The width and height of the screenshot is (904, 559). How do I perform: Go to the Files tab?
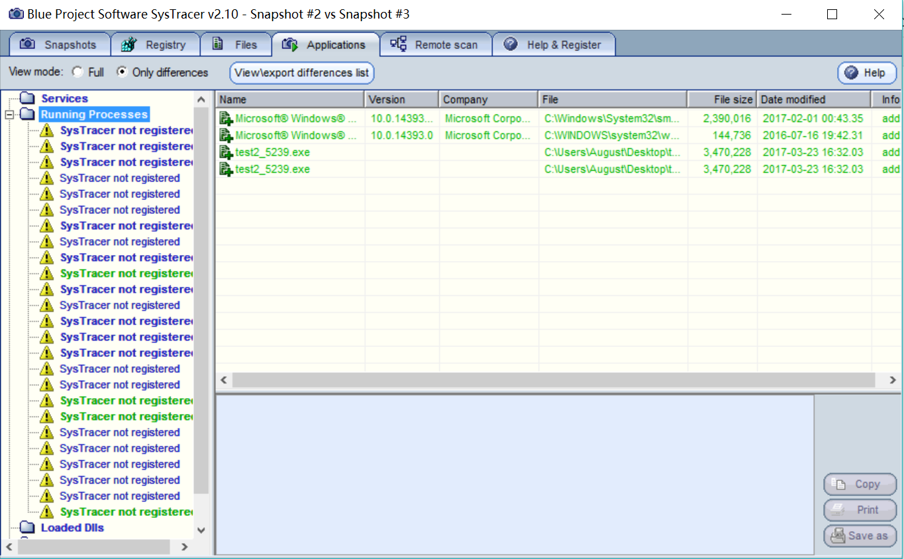236,45
